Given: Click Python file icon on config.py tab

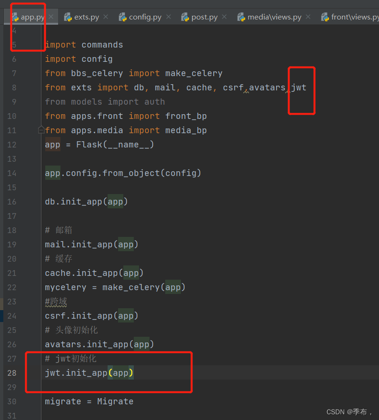Looking at the screenshot, I should click(x=123, y=17).
